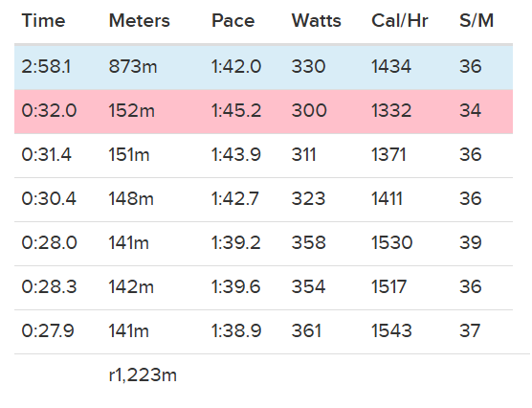Viewport: 532px width, 408px height.
Task: Click the Watts column header
Action: 316,21
